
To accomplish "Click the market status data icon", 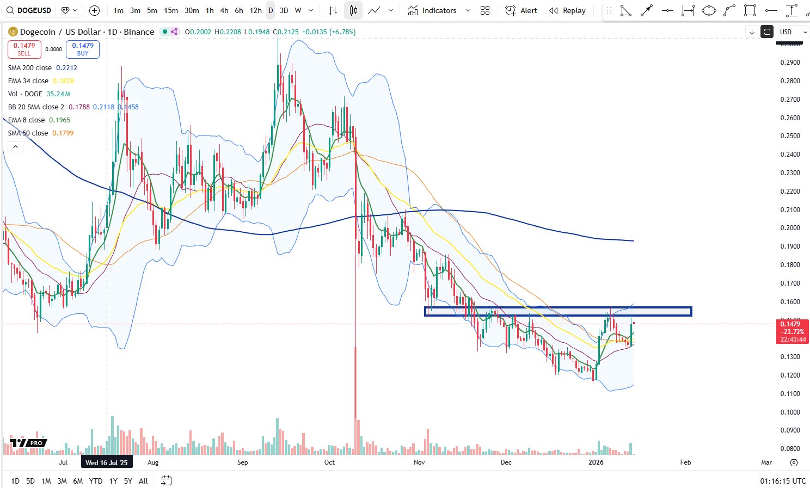I will pos(165,32).
